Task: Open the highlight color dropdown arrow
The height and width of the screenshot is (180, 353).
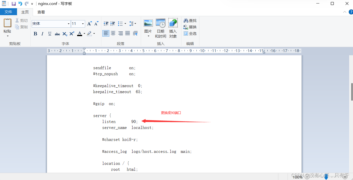Action: click(94, 34)
